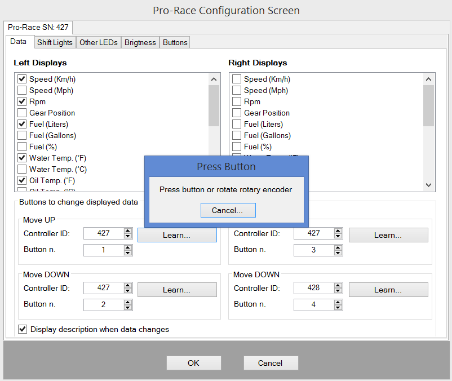Switch to the Shift Lights tab
This screenshot has height=381, width=452.
tap(55, 42)
